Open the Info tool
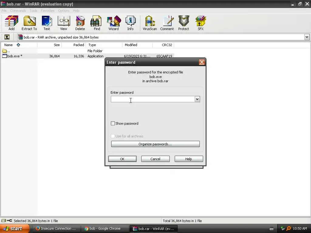 (x=130, y=23)
